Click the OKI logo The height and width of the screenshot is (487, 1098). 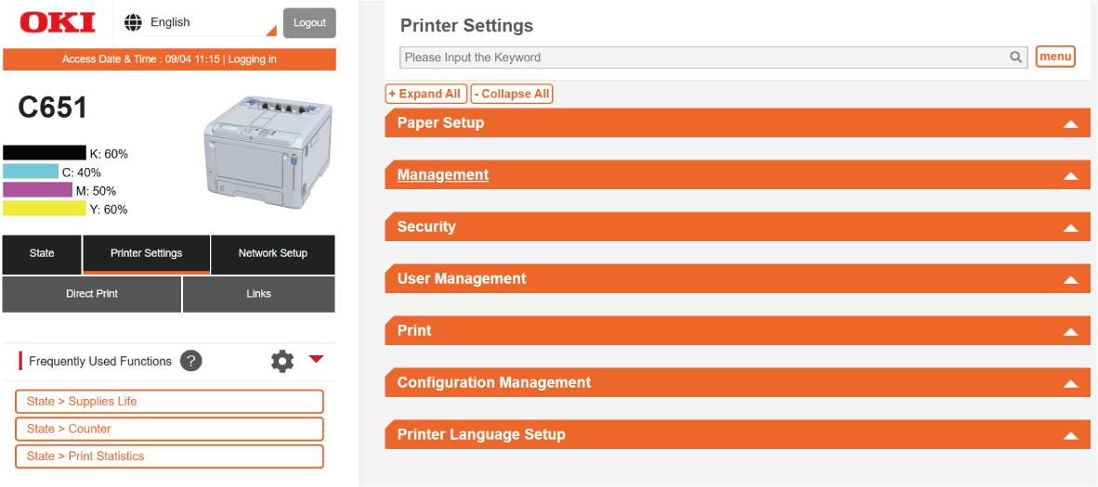(57, 22)
